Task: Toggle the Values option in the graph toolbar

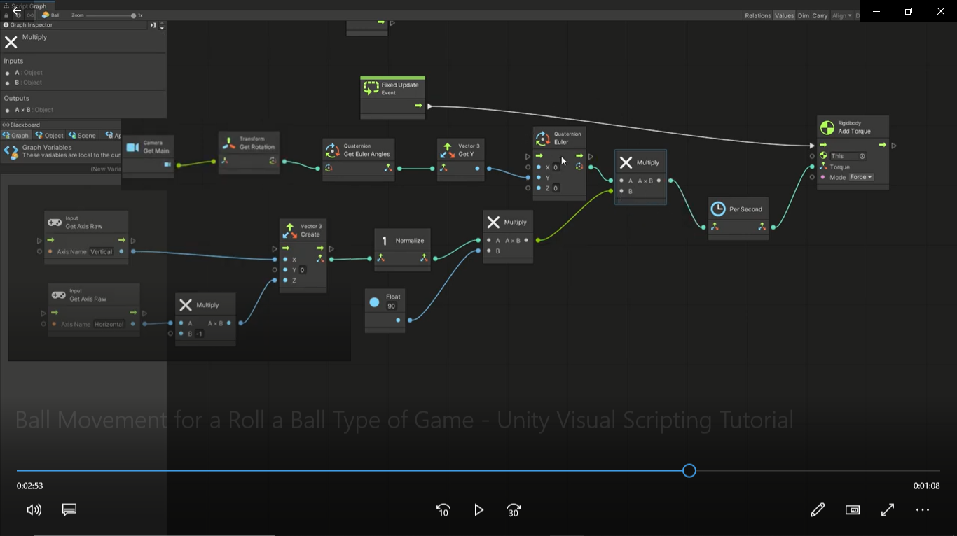Action: (x=784, y=15)
